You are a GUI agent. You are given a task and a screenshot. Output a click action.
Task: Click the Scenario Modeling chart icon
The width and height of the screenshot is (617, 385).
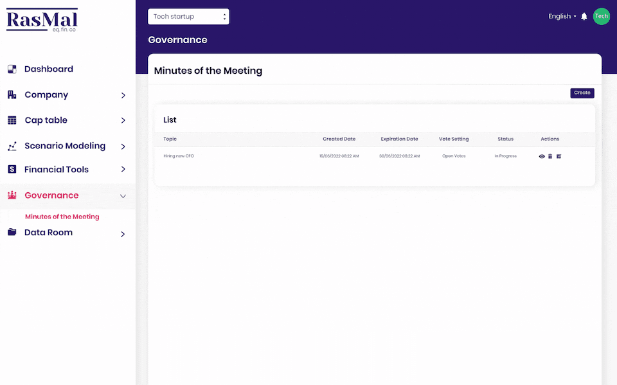point(12,146)
